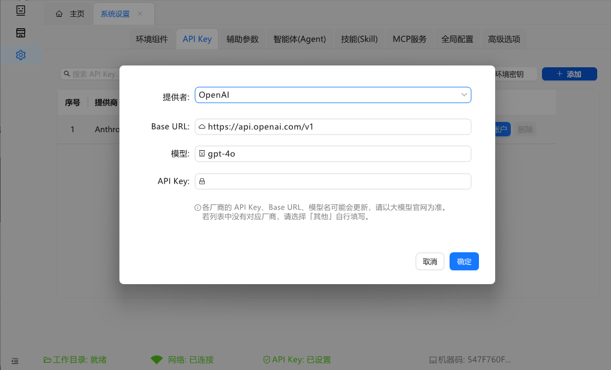Open the 智能体(Agent) tab
Viewport: 611px width, 370px height.
click(299, 39)
